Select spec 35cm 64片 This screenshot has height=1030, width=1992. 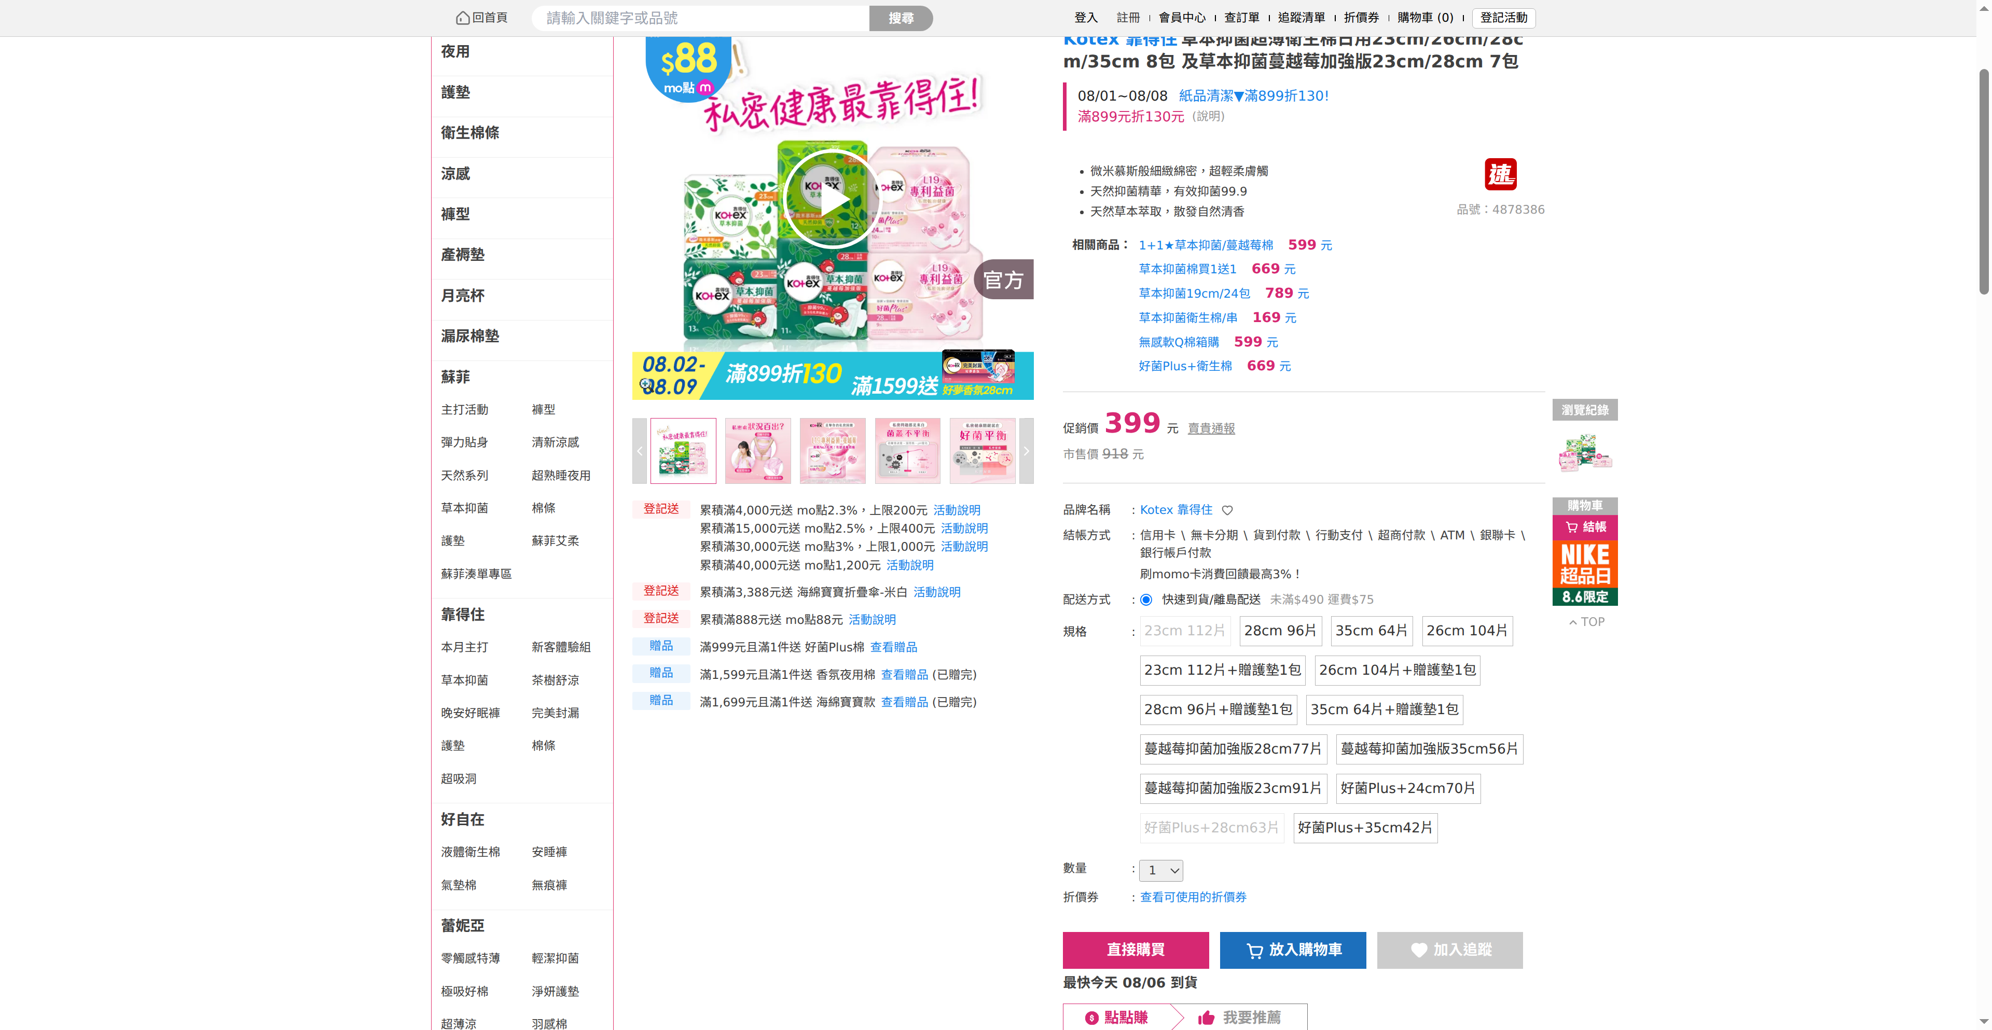point(1372,631)
